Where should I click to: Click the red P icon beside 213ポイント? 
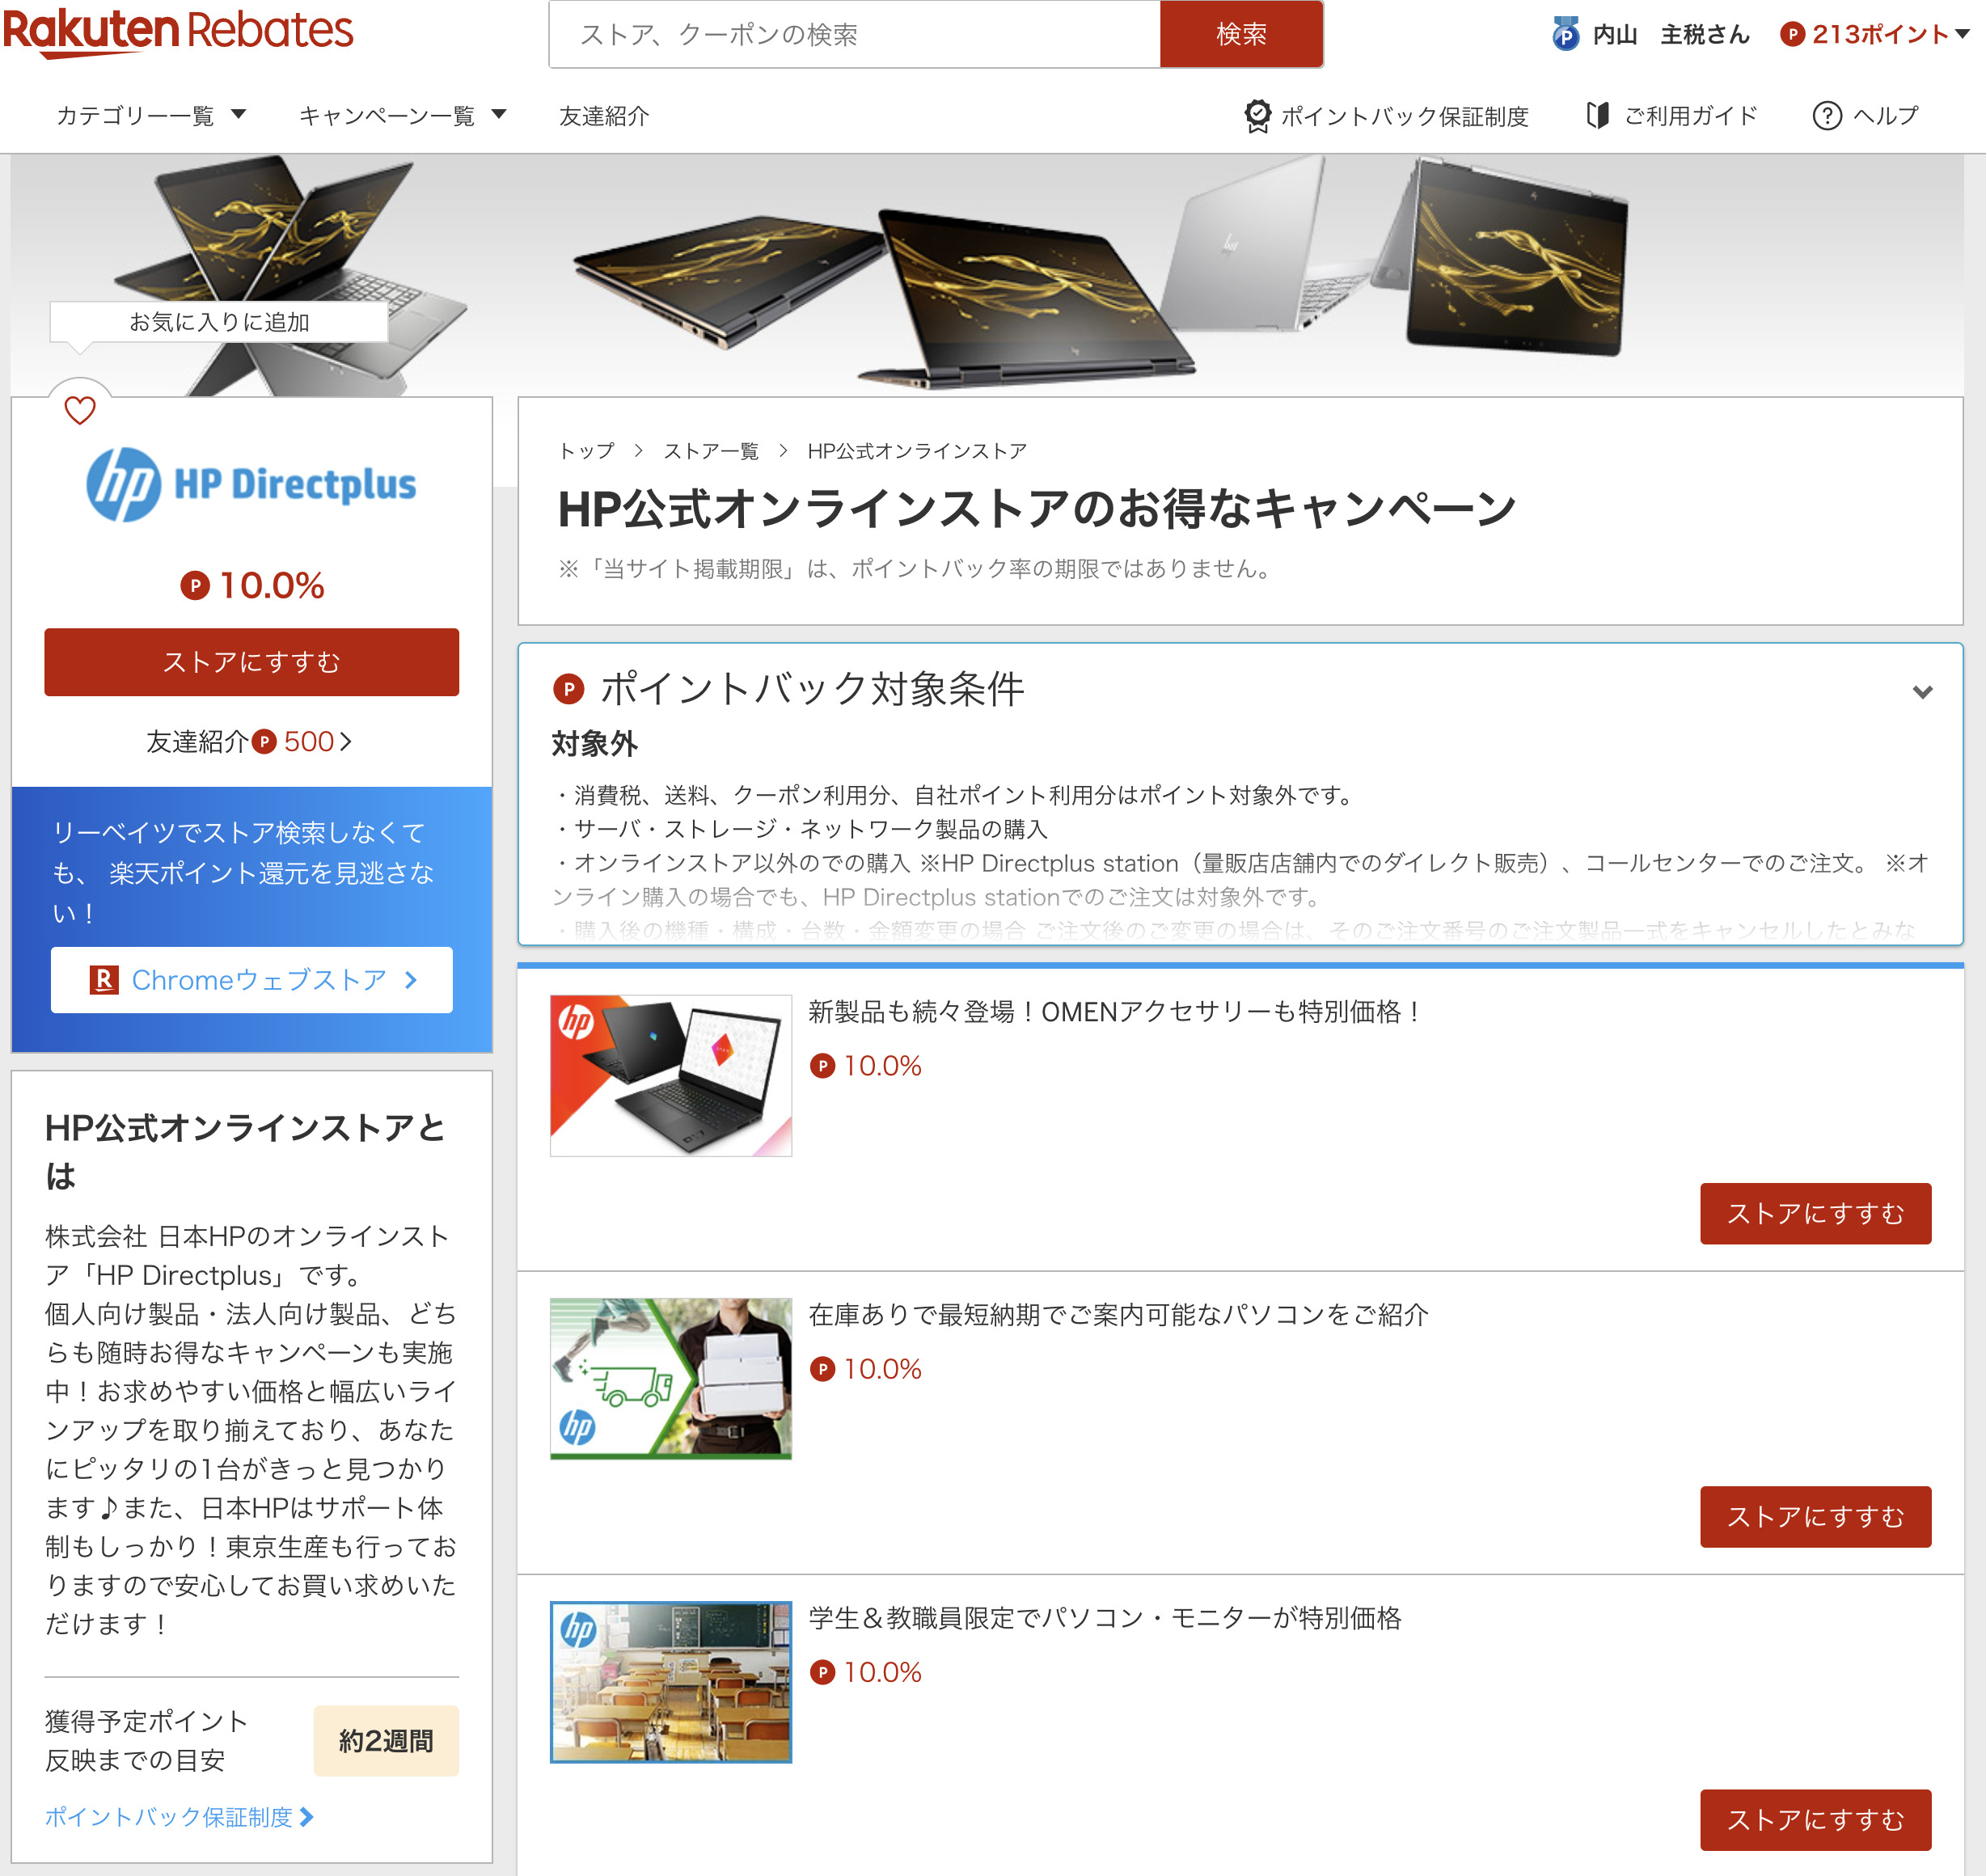1792,34
